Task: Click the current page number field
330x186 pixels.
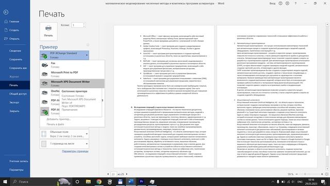Action: tap(113, 174)
